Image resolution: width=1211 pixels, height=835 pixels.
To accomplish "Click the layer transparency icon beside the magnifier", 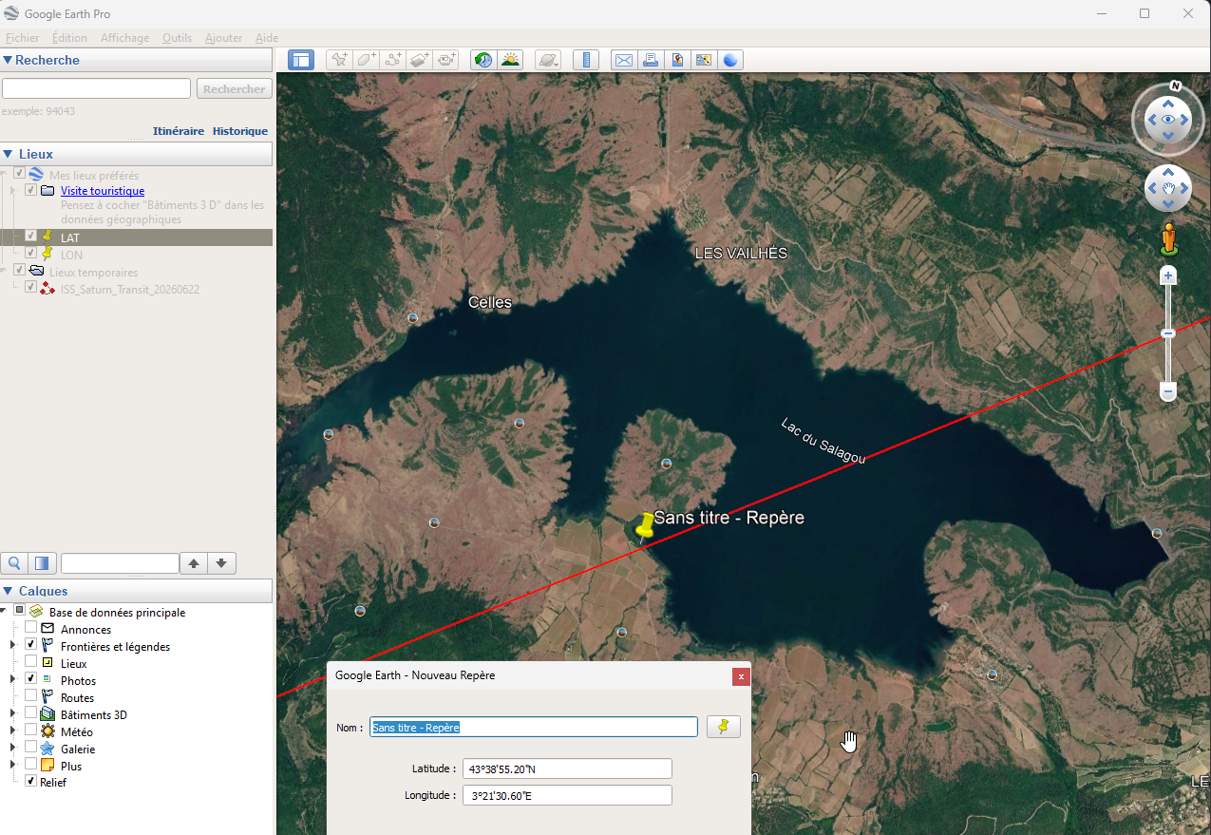I will [42, 563].
